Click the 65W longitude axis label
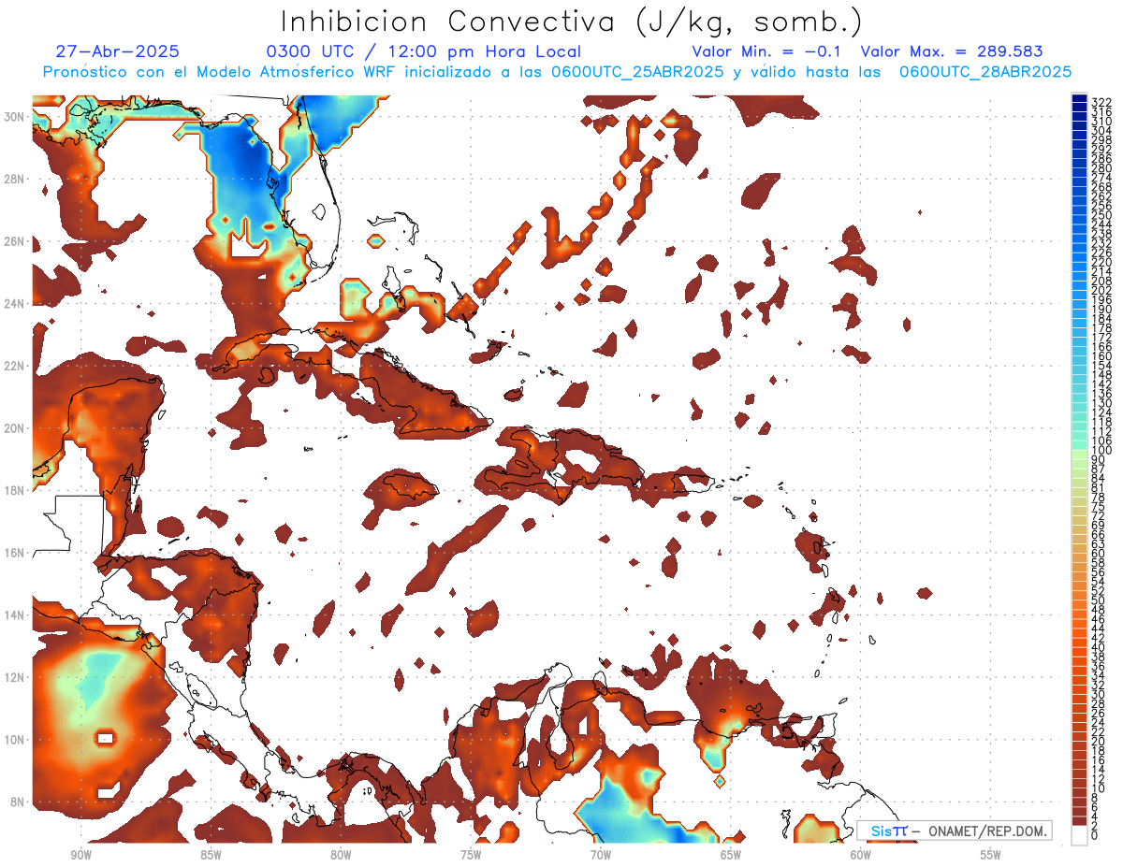This screenshot has height=867, width=1123. [x=731, y=855]
